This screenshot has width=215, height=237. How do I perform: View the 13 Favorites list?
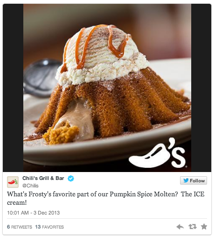tap(49, 227)
